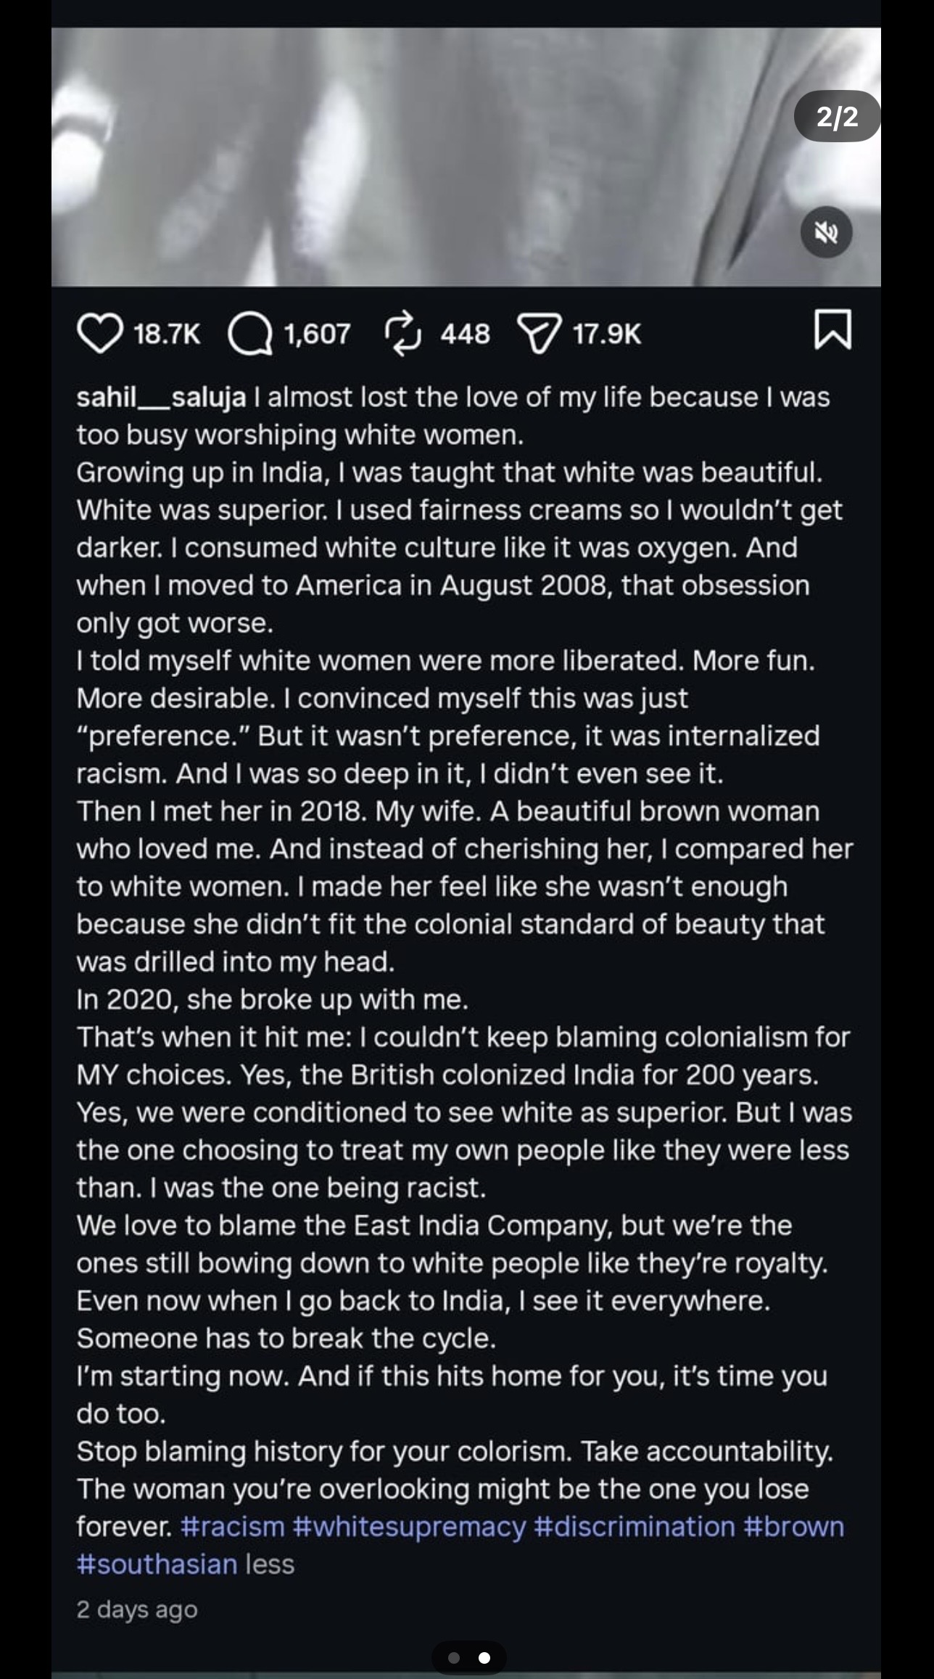Image resolution: width=934 pixels, height=1679 pixels.
Task: Repost using the arrows icon
Action: (x=402, y=334)
